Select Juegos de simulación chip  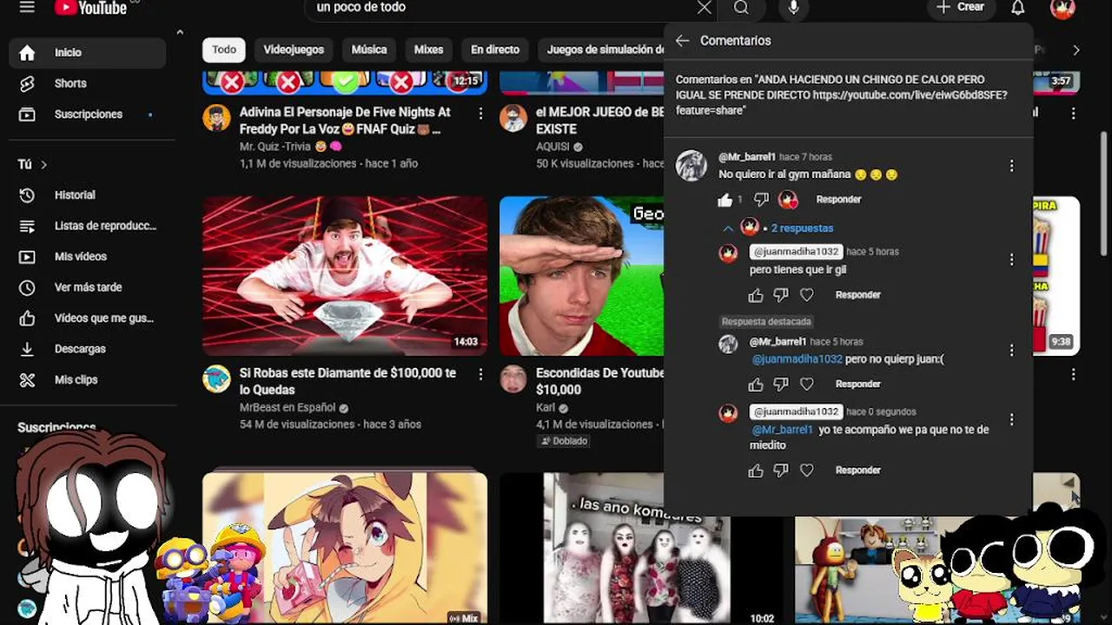[602, 49]
